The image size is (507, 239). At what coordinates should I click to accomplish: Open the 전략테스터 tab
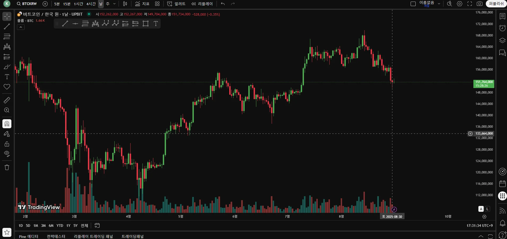pos(56,236)
